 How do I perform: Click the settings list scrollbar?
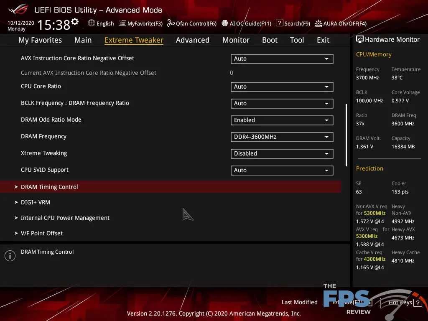coord(346,135)
